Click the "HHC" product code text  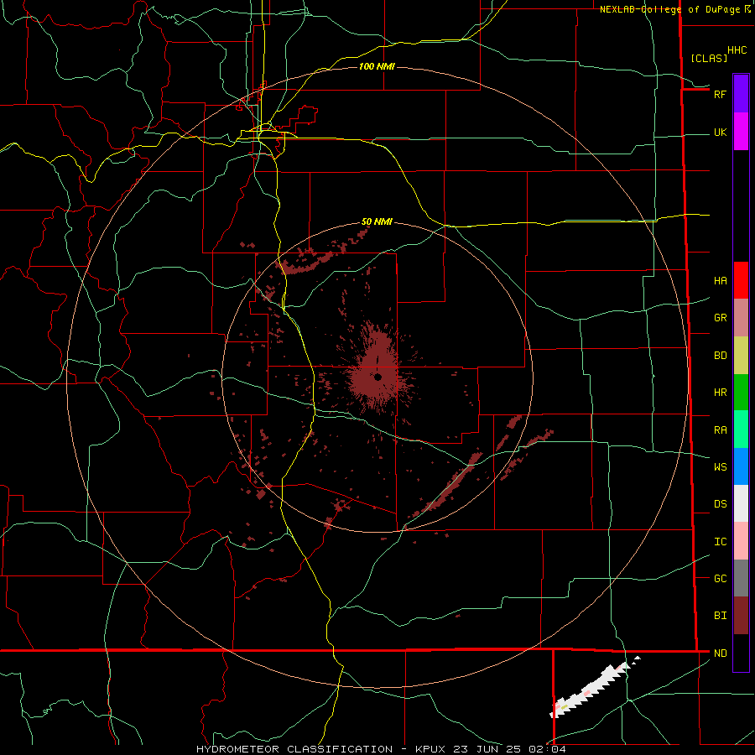[x=737, y=50]
